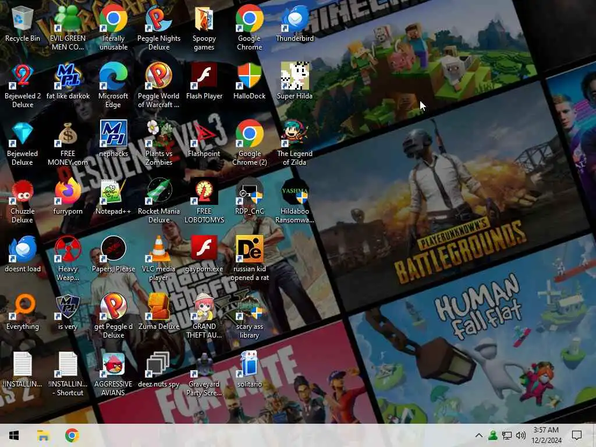Select Plants vs Zombies icon

[x=159, y=134]
